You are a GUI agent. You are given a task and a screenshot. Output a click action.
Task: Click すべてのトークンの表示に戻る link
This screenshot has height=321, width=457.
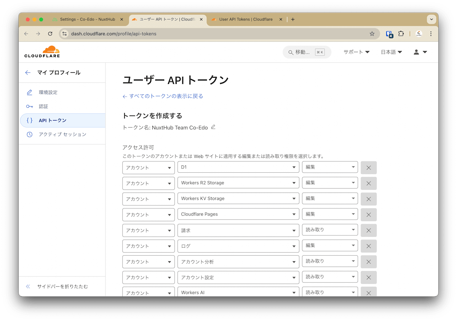coord(163,96)
